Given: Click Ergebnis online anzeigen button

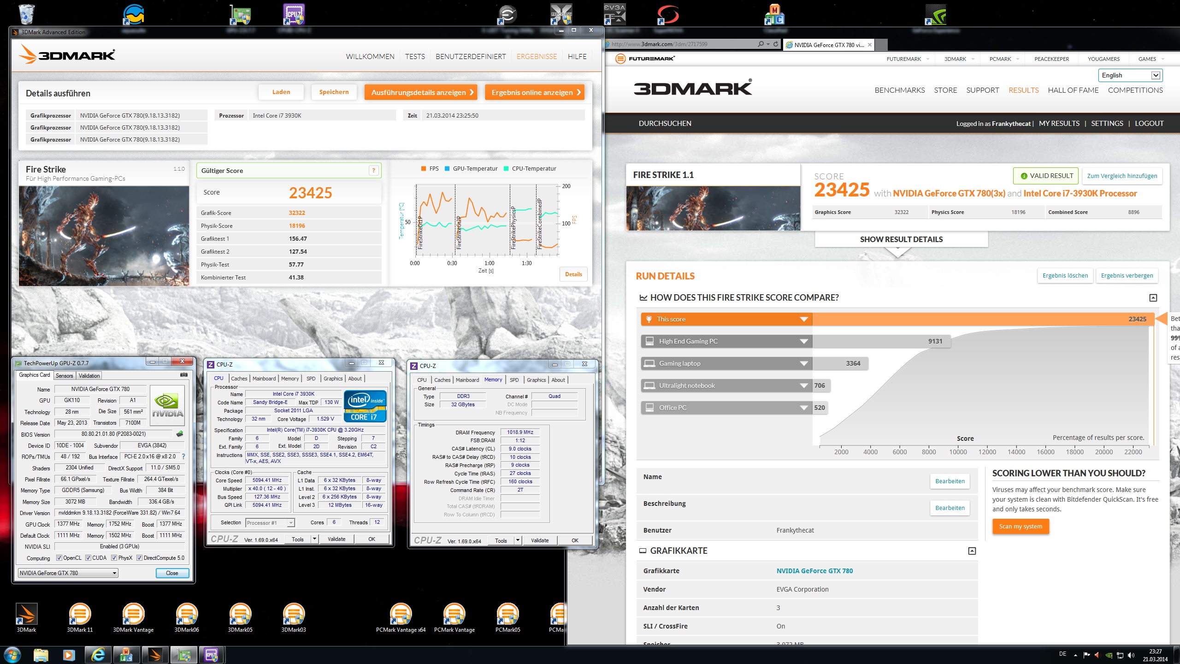Looking at the screenshot, I should pos(535,92).
